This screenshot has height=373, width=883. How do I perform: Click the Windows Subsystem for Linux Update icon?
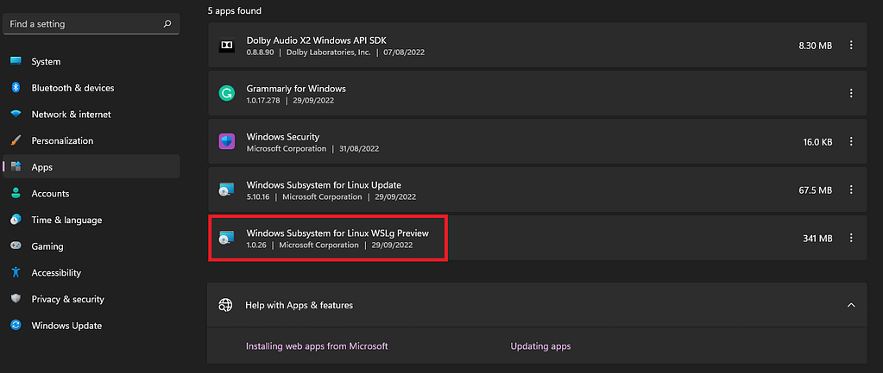point(226,190)
